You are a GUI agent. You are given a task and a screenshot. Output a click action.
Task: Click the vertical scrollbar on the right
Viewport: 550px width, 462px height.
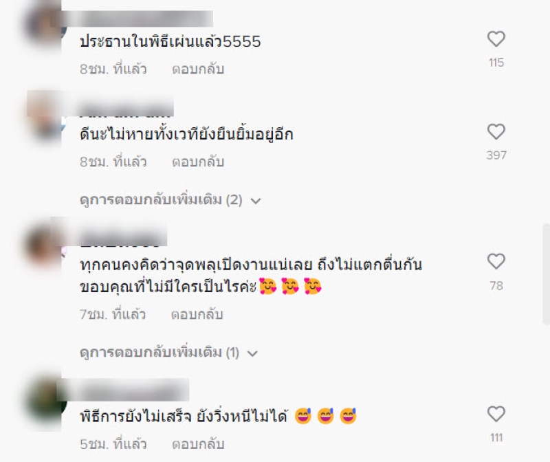(547, 274)
